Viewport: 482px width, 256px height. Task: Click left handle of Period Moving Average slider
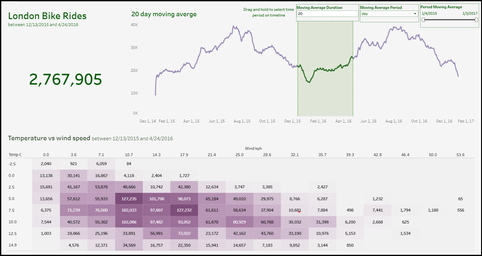[x=423, y=20]
